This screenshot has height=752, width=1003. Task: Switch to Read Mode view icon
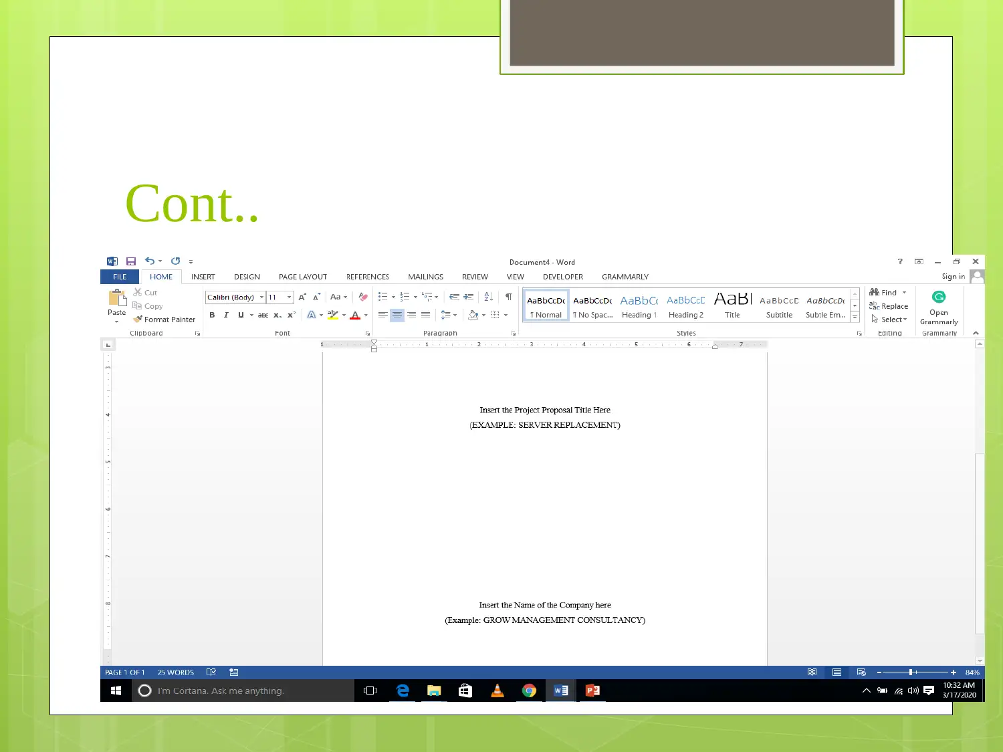pyautogui.click(x=812, y=672)
